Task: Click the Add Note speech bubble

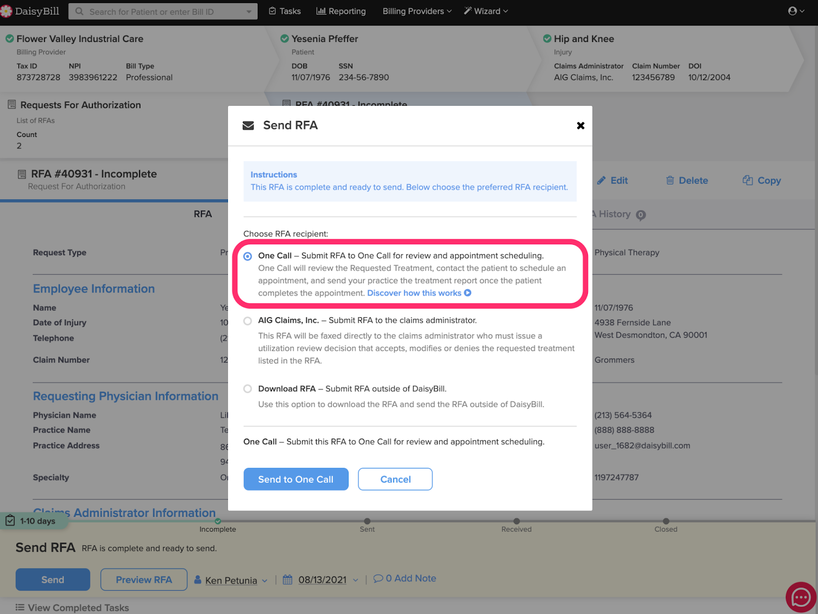Action: (x=378, y=578)
